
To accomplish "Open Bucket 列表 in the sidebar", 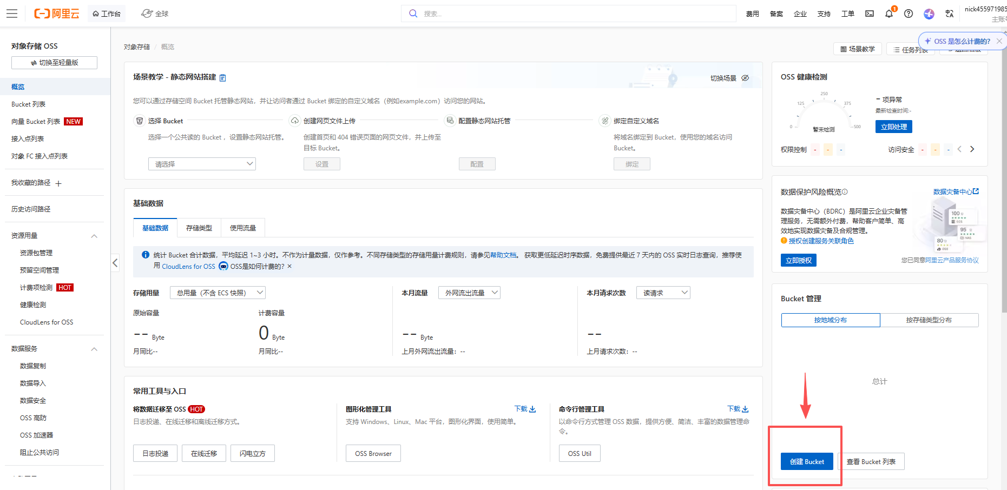I will (29, 104).
